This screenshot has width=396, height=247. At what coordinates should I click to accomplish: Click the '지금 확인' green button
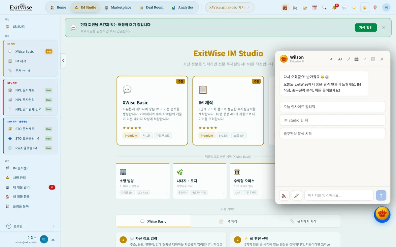[366, 27]
